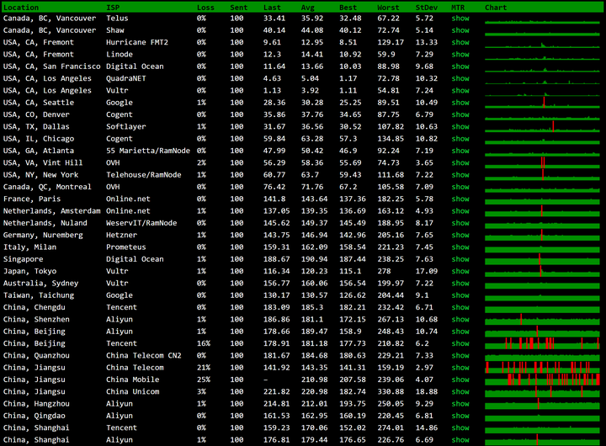This screenshot has width=606, height=446.
Task: Select the Beijing Tencent latency chart
Action: pos(542,343)
